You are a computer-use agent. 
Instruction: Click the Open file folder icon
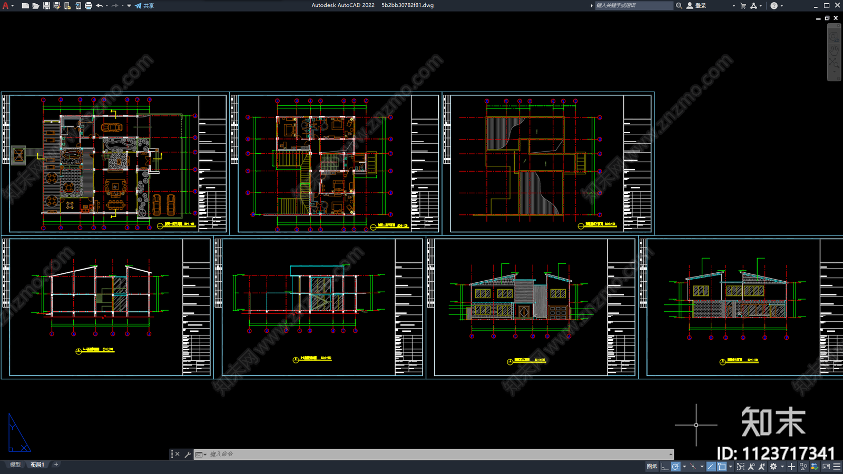(x=36, y=5)
